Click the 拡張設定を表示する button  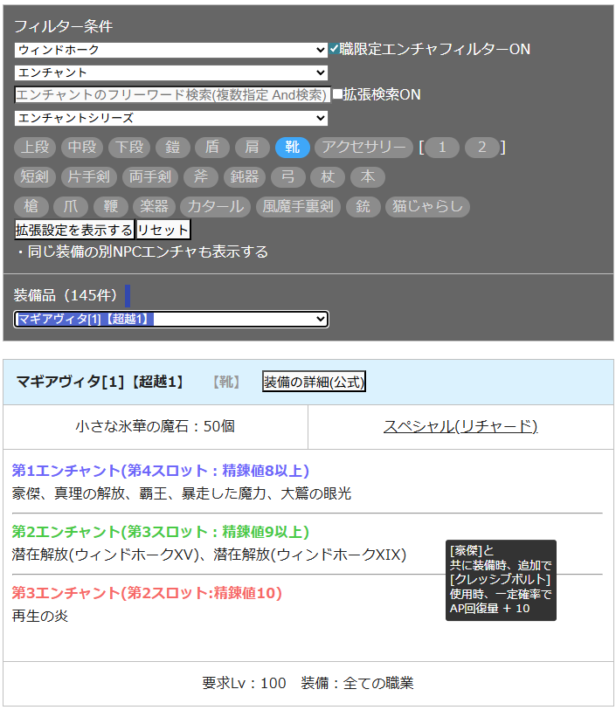click(74, 231)
